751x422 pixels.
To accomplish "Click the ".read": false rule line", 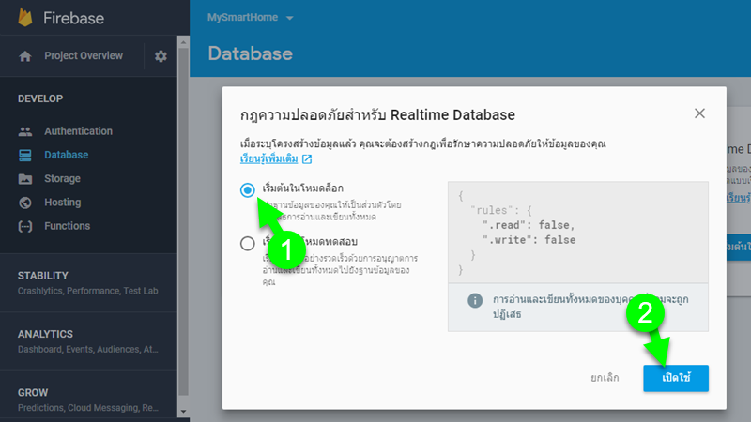I will coord(529,225).
